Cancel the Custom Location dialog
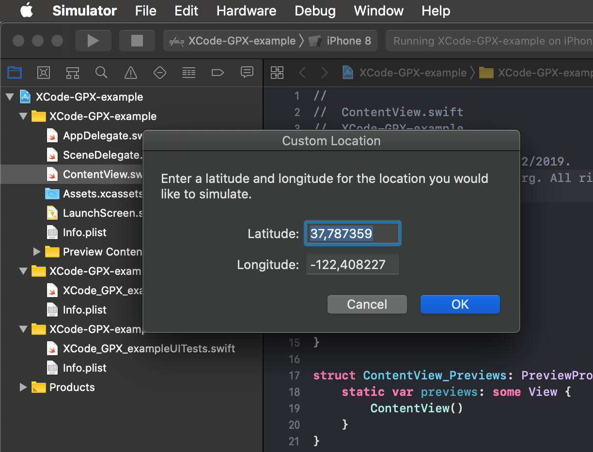Screen dimensions: 593x452 point(367,304)
